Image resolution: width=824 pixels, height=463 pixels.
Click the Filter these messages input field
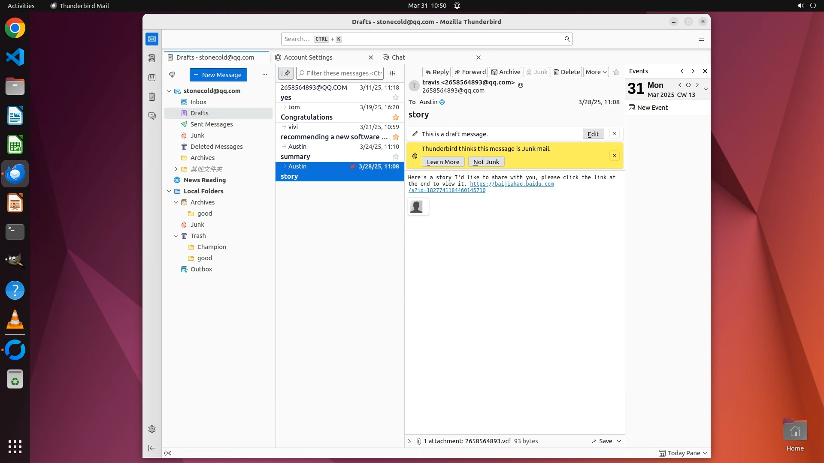point(343,73)
